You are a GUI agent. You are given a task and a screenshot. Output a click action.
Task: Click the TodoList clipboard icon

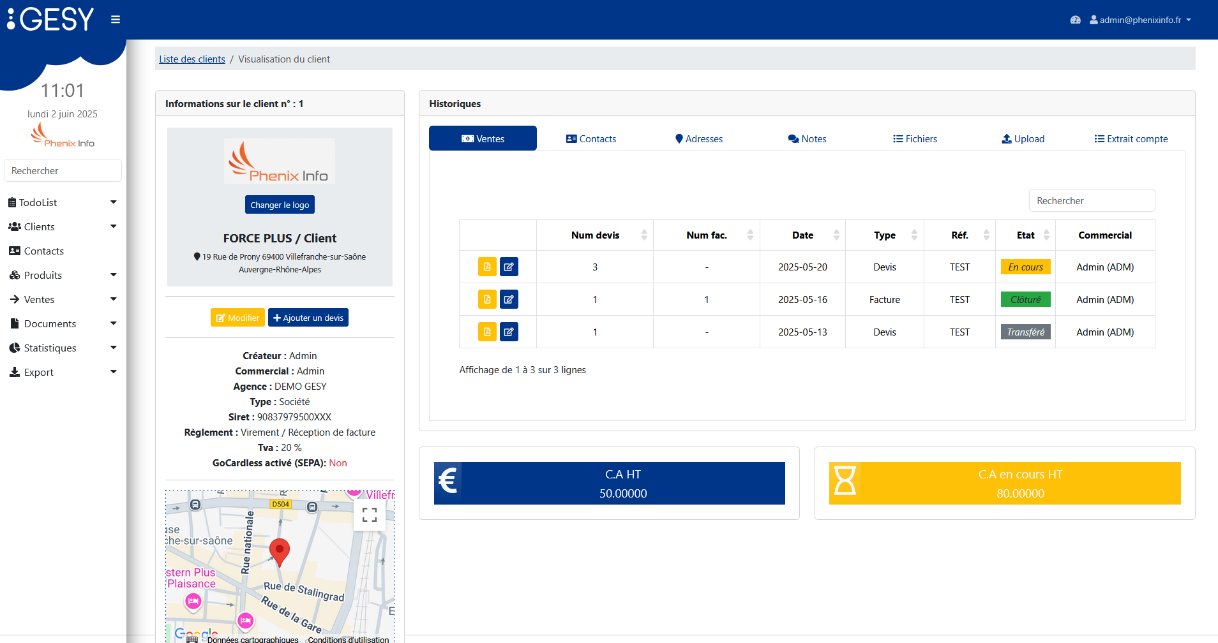coord(12,202)
